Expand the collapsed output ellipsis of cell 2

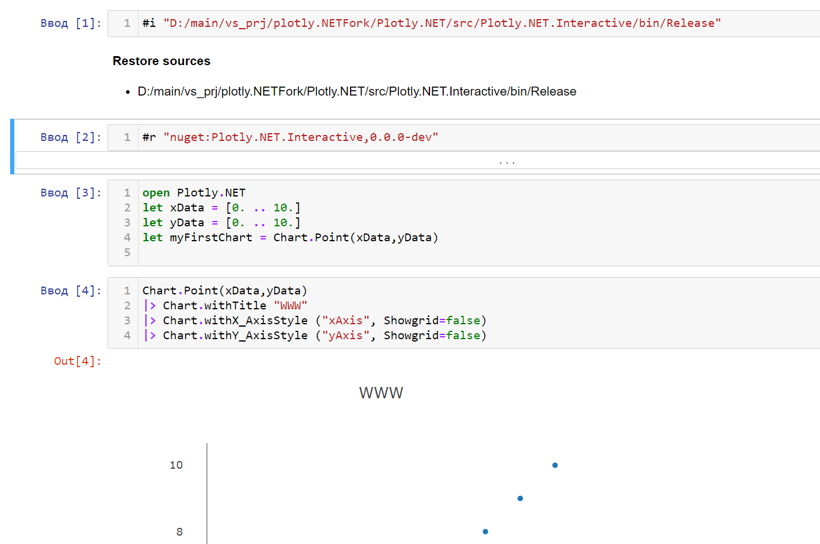[507, 161]
